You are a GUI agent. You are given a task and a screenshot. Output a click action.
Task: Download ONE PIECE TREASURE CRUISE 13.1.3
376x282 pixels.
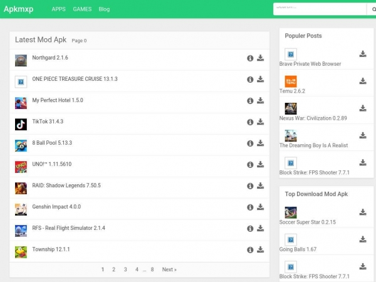pyautogui.click(x=261, y=80)
